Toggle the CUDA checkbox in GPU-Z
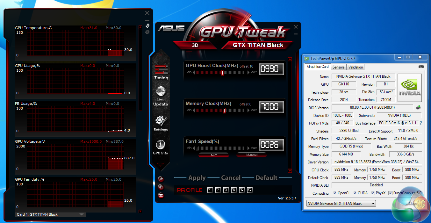 (354, 193)
